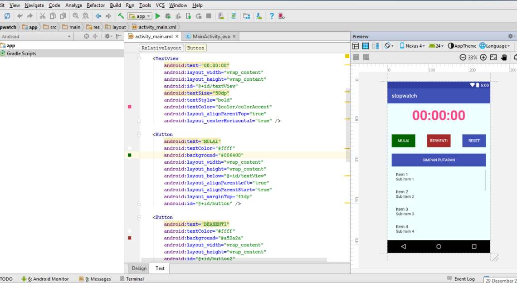Viewport: 517px width, 283px height.
Task: Zoom out the layout preview with minus
Action: [463, 57]
